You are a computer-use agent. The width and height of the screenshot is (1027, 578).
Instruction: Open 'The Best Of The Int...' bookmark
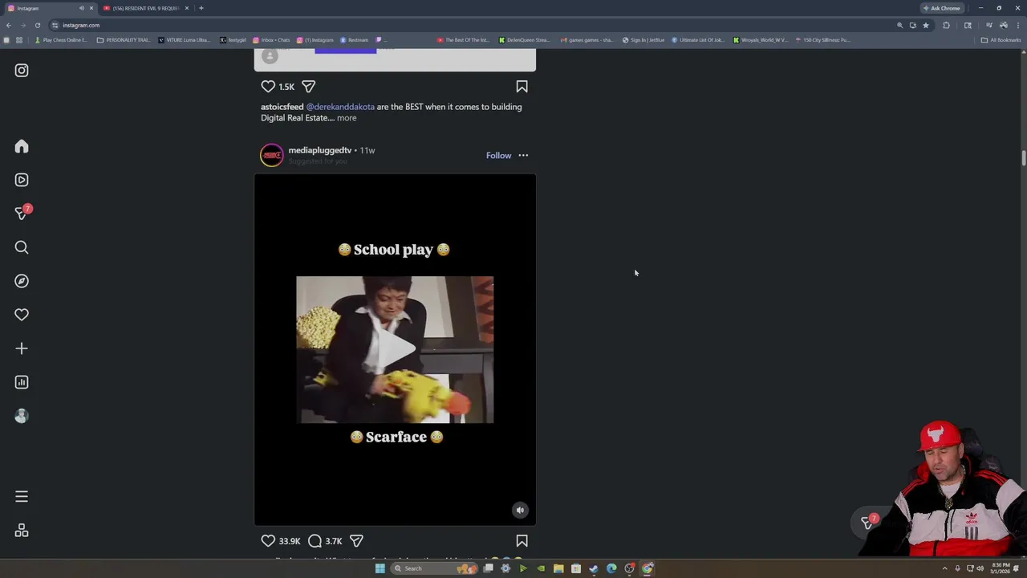tap(463, 40)
